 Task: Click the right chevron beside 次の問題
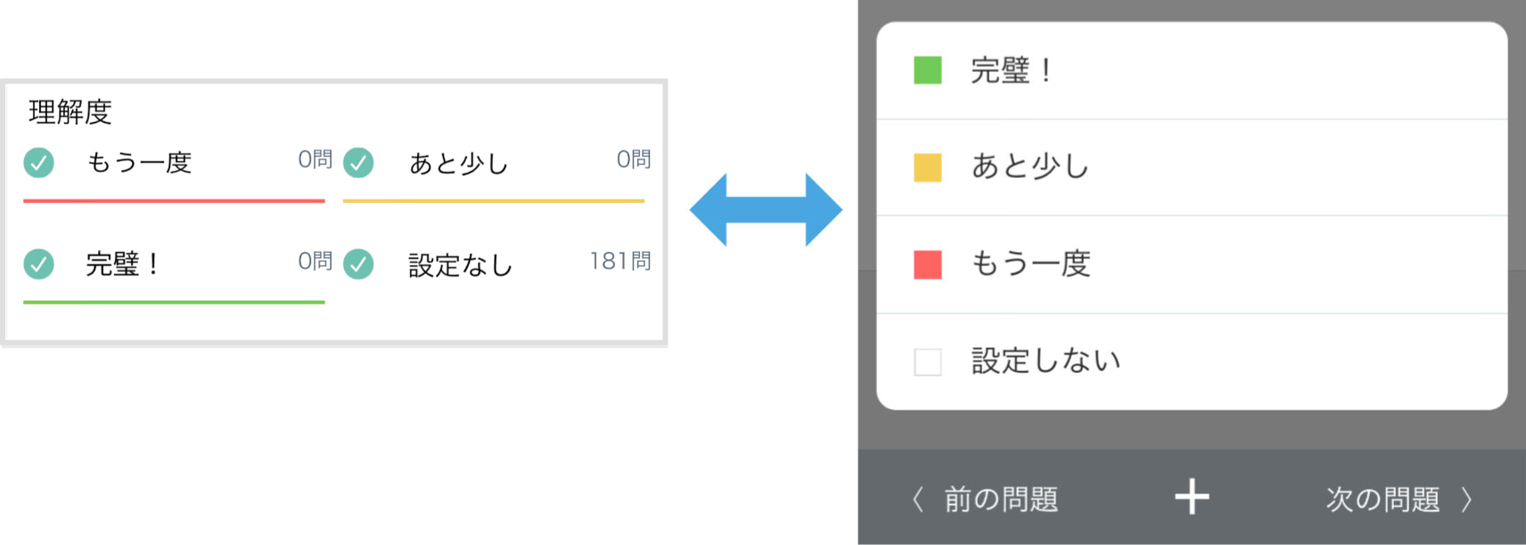pos(1466,499)
